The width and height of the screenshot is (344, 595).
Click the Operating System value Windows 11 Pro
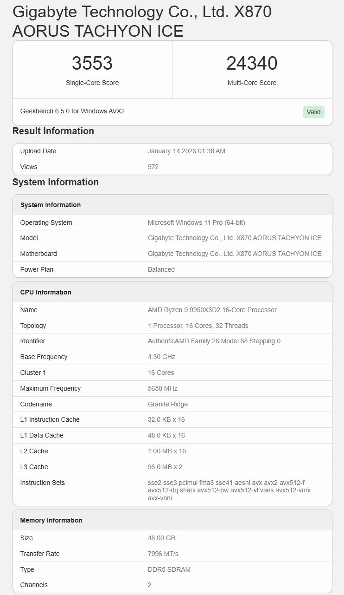(x=197, y=222)
